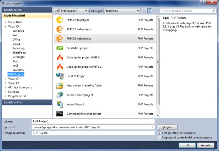
Task: Click the Annulla button
Action: pos(206,145)
